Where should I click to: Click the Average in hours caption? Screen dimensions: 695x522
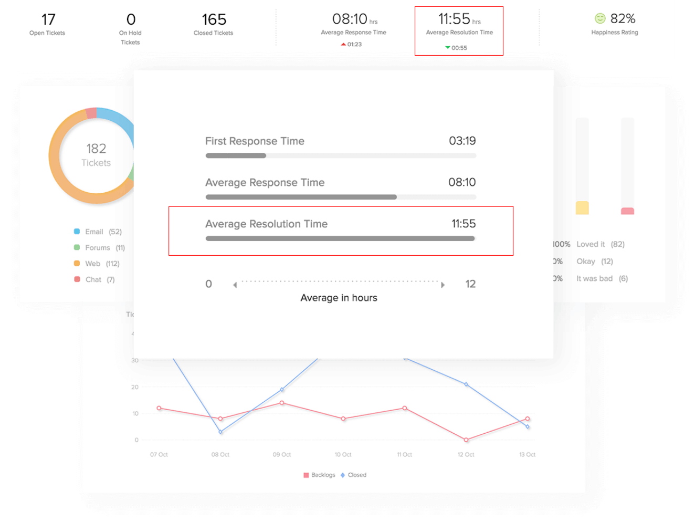[339, 298]
